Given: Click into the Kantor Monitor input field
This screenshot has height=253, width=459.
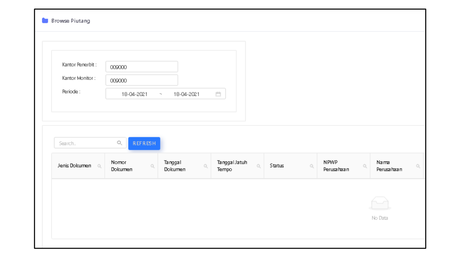Looking at the screenshot, I should (141, 80).
